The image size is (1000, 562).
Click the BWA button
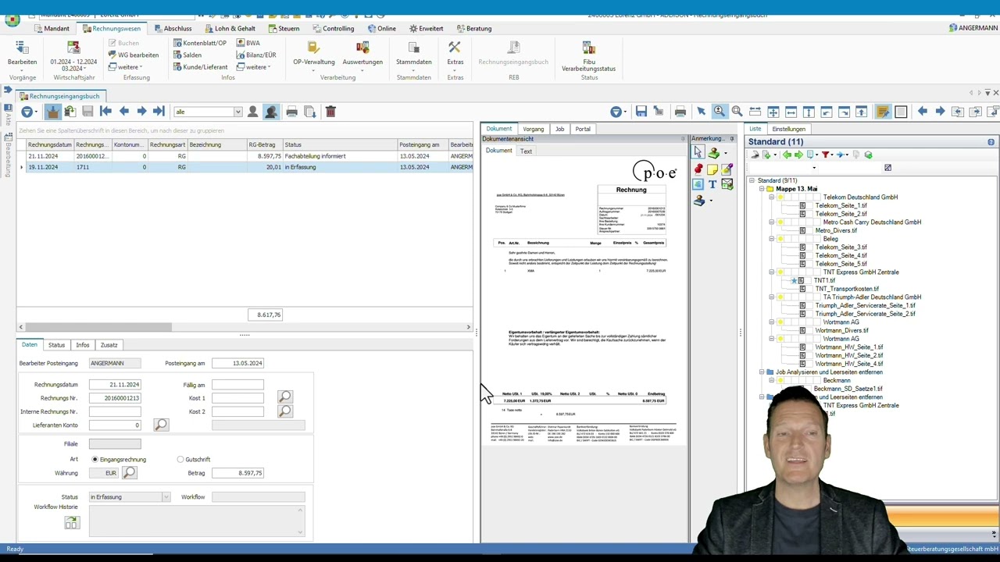coord(248,43)
